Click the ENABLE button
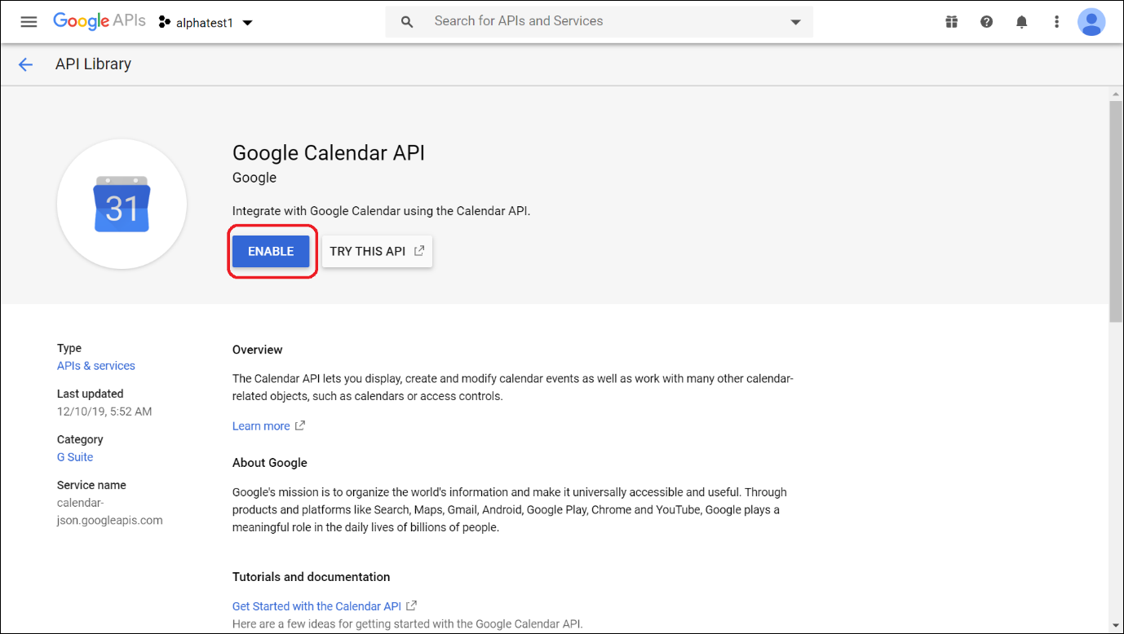 (271, 251)
